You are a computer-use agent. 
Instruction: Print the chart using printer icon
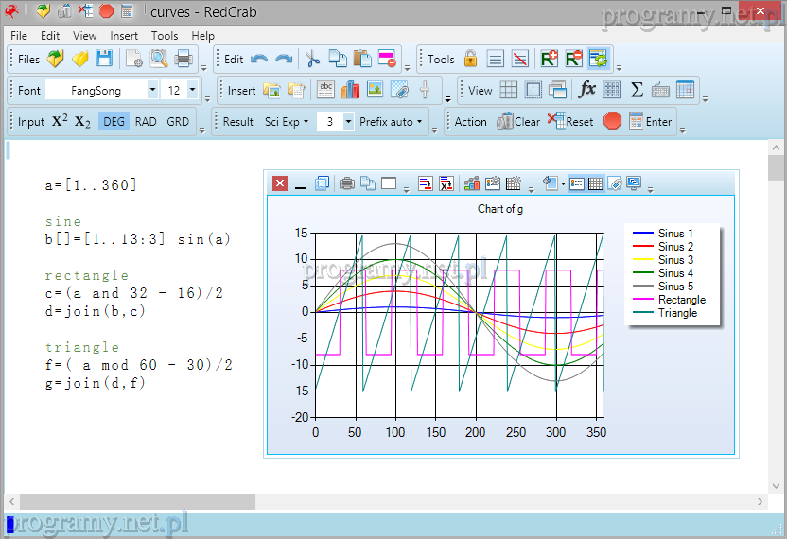[347, 183]
